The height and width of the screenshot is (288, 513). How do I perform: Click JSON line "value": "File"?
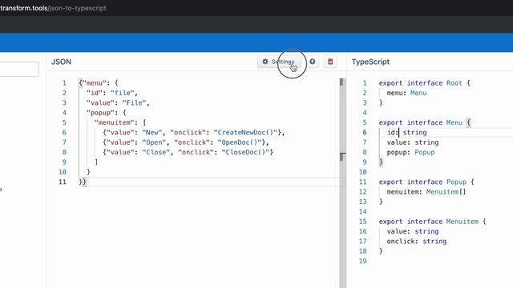[118, 102]
